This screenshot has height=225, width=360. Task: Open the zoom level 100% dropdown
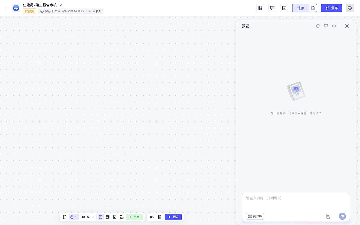88,217
